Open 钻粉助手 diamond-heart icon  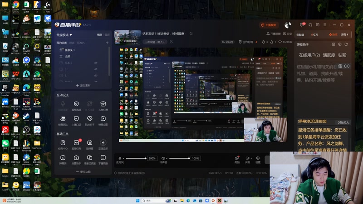[x=89, y=121]
